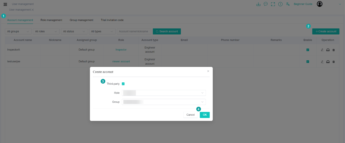The image size is (345, 143).
Task: Switch to the Trial invitation code tab
Action: [112, 20]
